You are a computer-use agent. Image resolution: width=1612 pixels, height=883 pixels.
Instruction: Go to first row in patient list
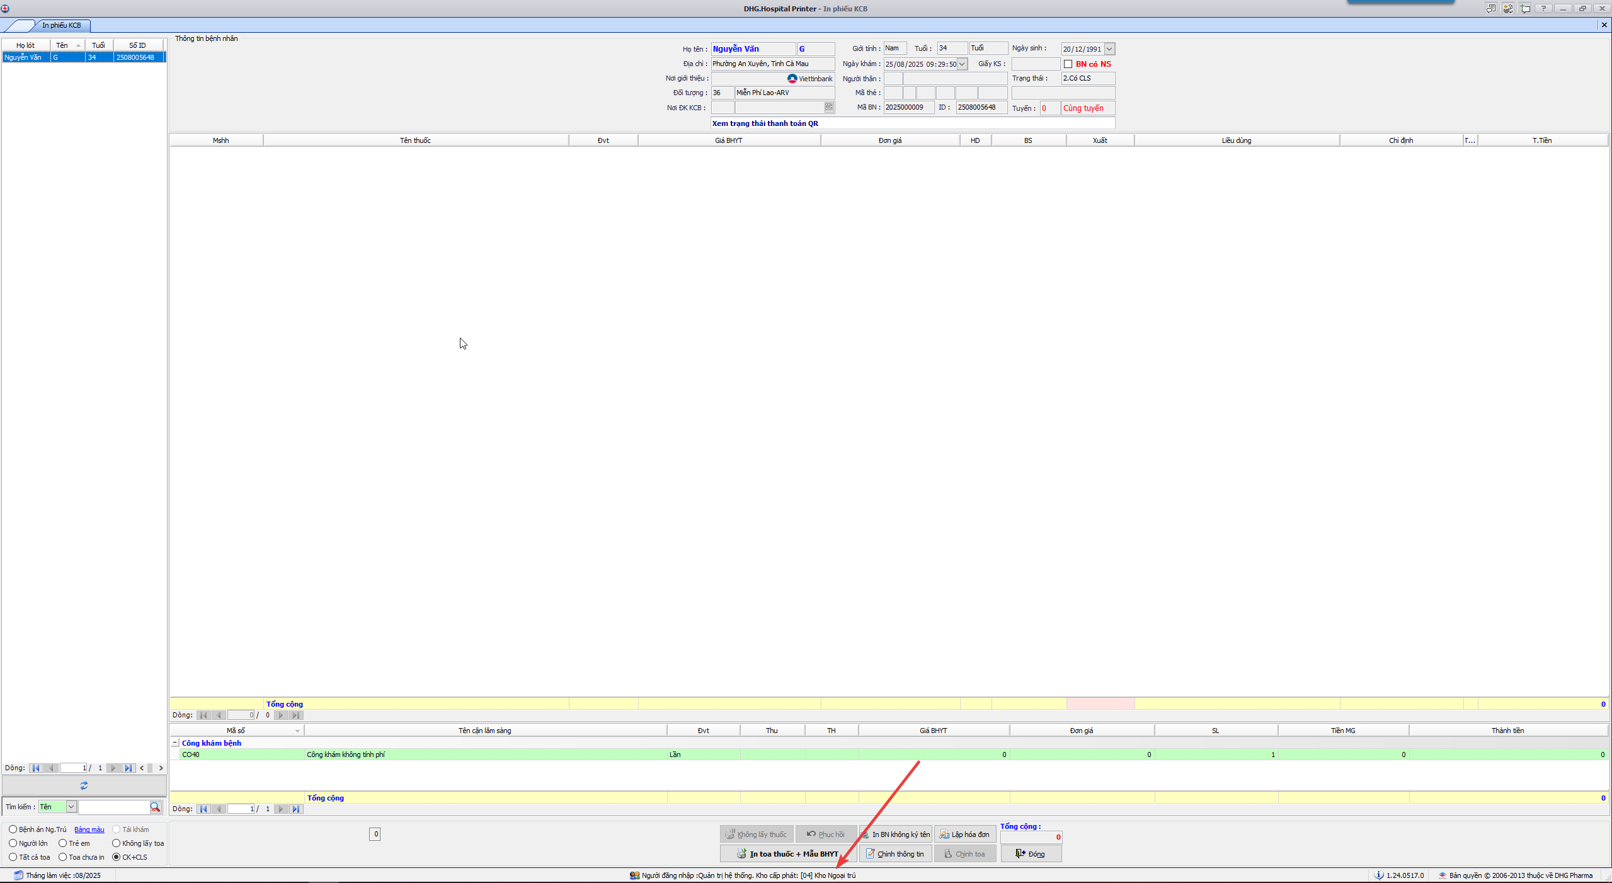[x=36, y=768]
